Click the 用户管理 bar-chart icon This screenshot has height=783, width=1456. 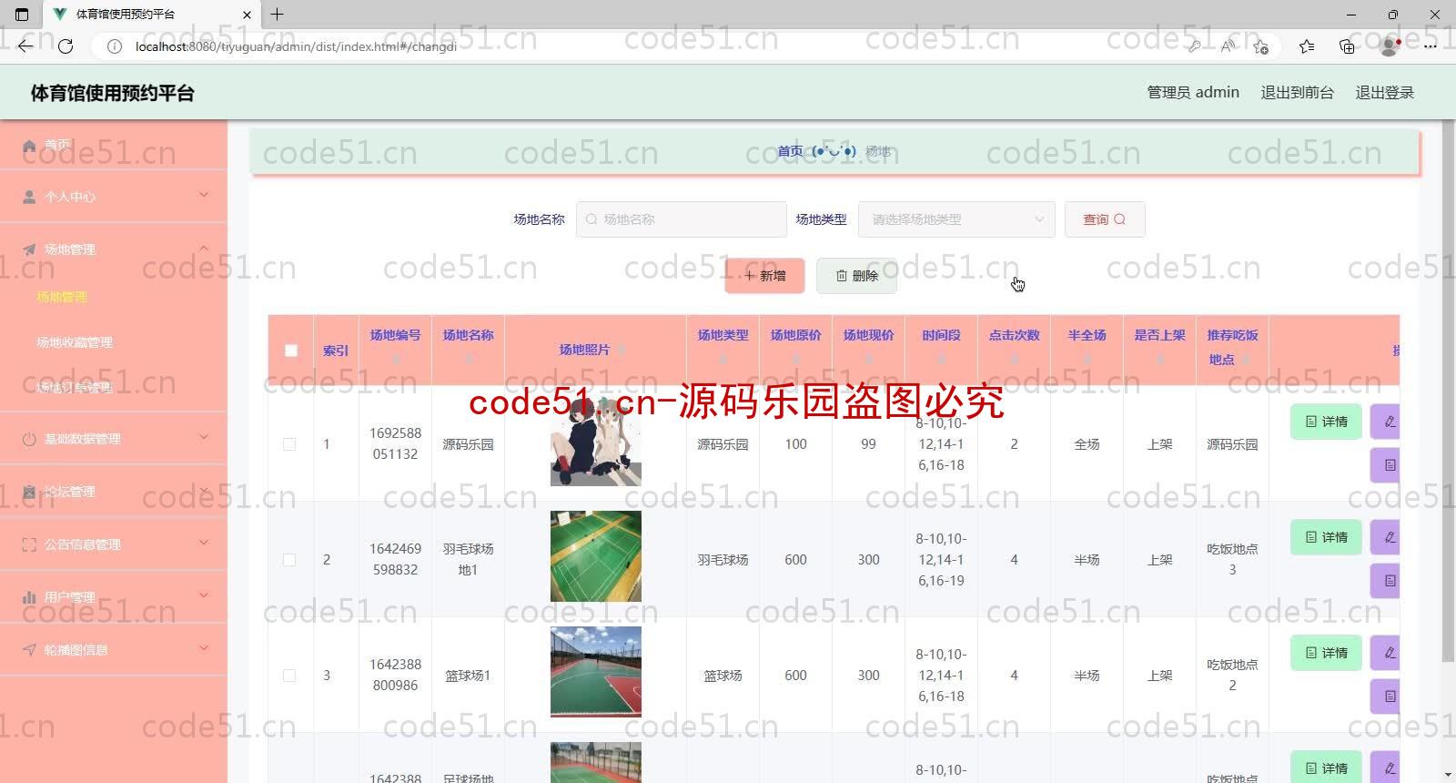click(x=29, y=597)
